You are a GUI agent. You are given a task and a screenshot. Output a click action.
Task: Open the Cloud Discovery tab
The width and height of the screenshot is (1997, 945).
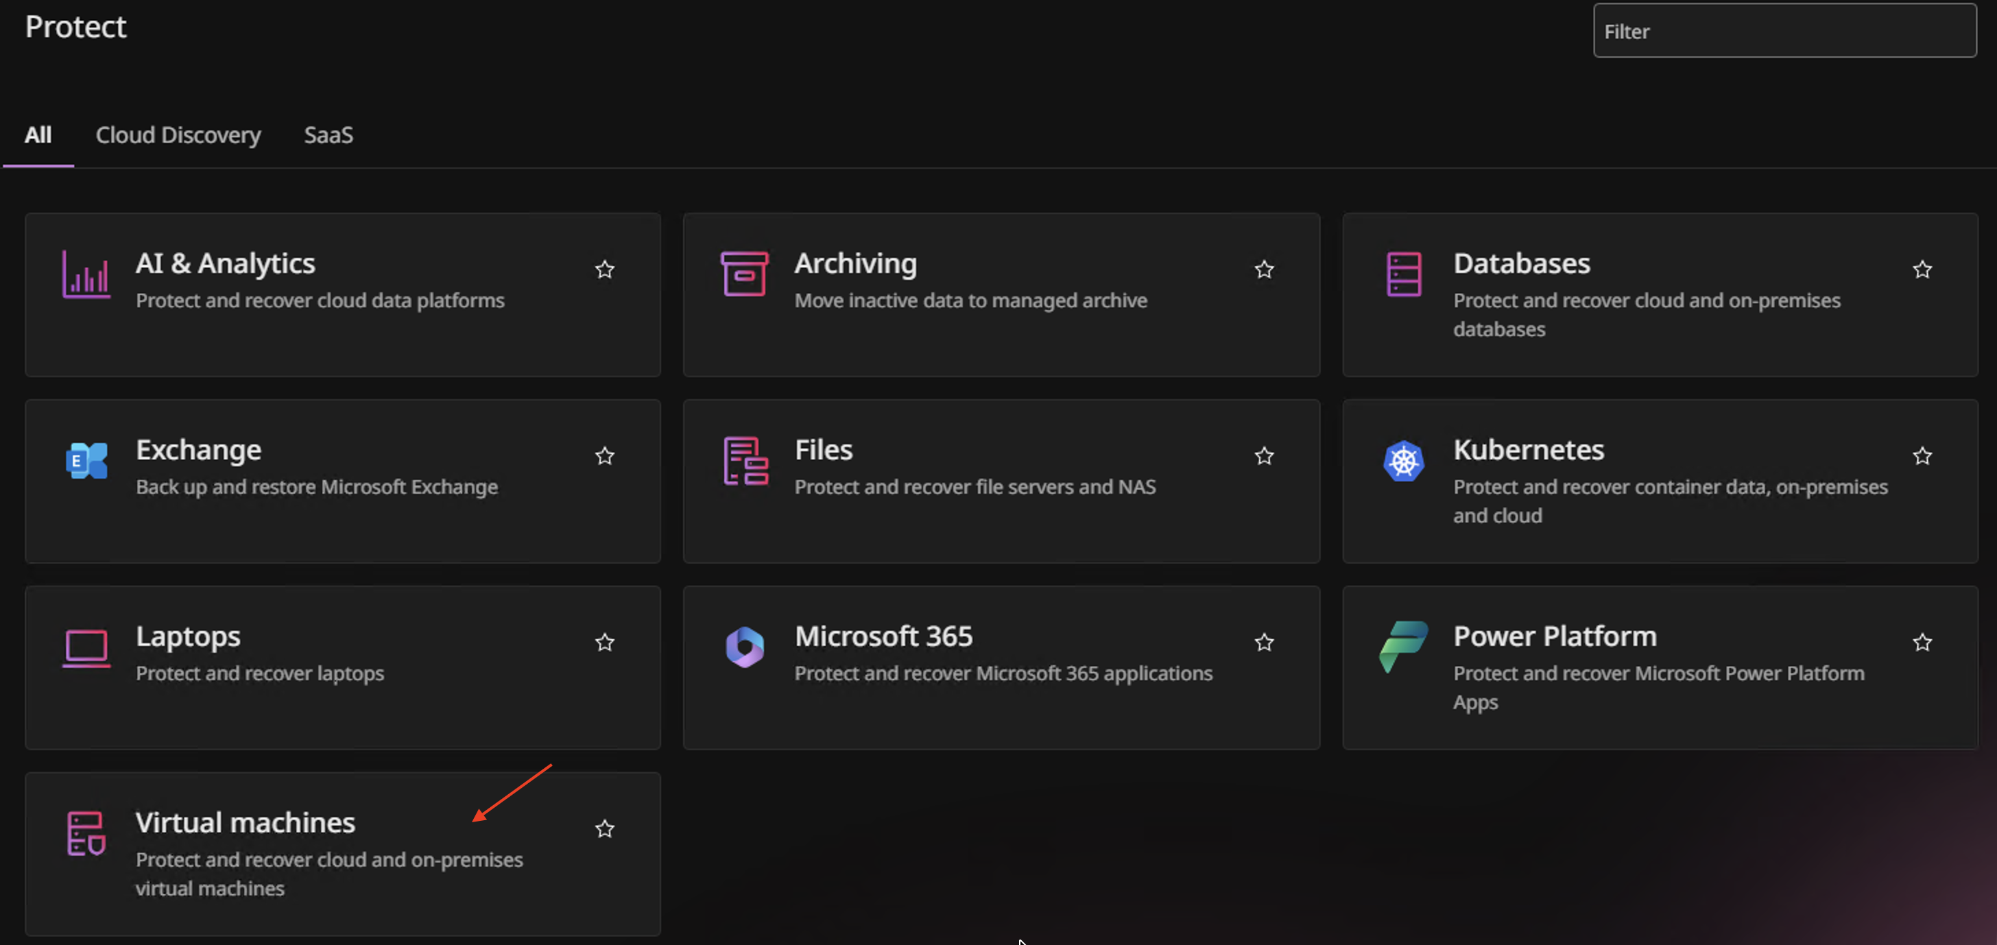[178, 136]
